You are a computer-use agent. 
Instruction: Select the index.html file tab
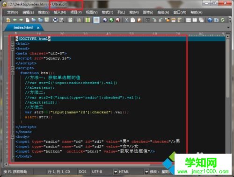[23, 28]
